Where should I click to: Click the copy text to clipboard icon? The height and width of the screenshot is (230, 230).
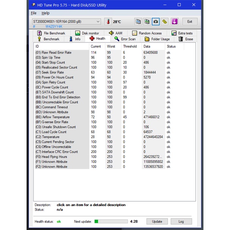point(138,22)
